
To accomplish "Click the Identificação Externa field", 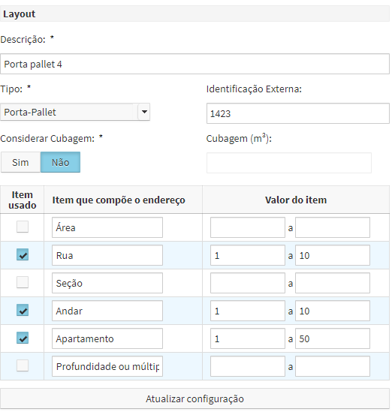I will [298, 113].
